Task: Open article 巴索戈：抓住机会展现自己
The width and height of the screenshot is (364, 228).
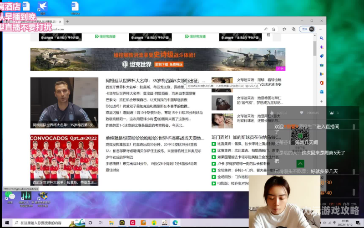Action: (x=147, y=100)
